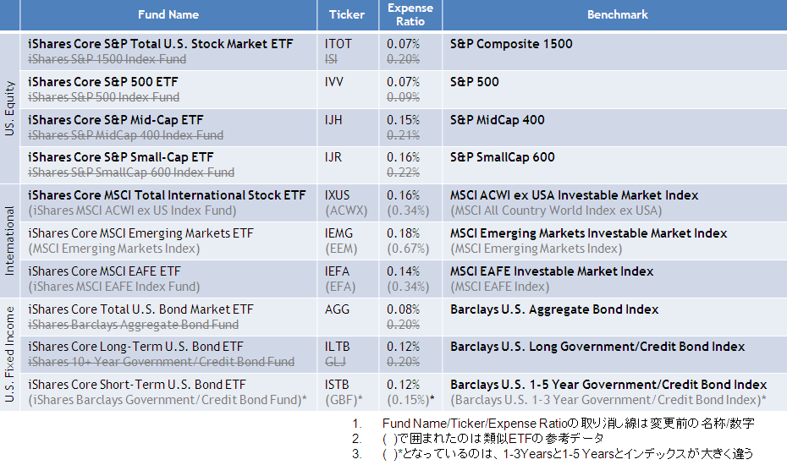Select the U.S. Equity row group label
787x465 pixels.
10,110
